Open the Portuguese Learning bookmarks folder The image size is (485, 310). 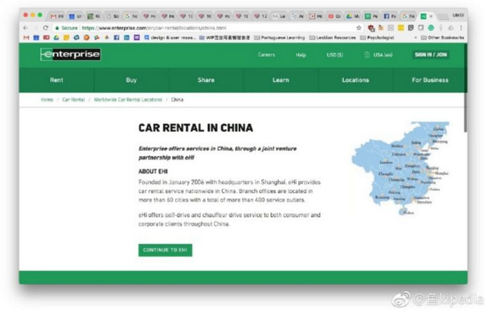(x=280, y=37)
